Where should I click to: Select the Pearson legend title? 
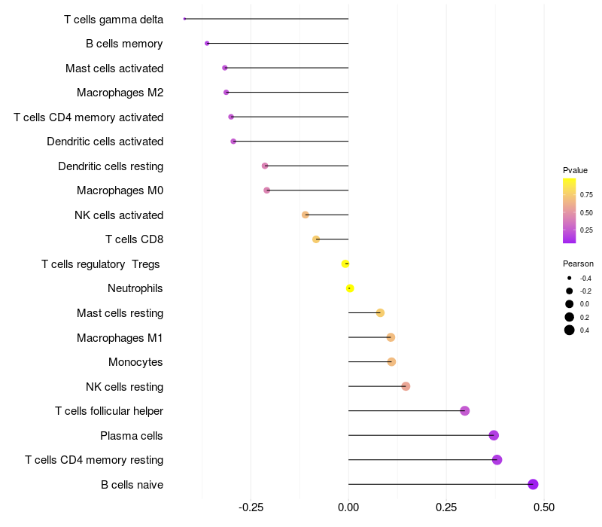(578, 264)
